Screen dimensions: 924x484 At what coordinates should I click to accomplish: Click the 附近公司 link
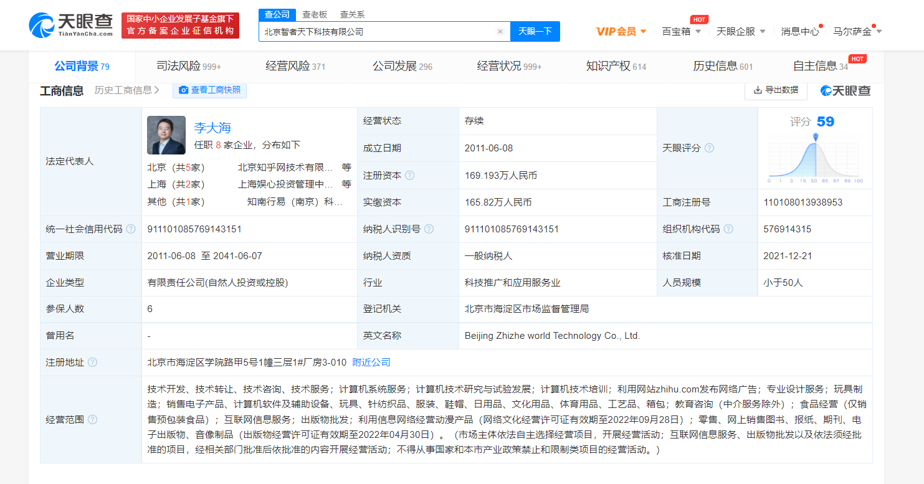point(371,363)
